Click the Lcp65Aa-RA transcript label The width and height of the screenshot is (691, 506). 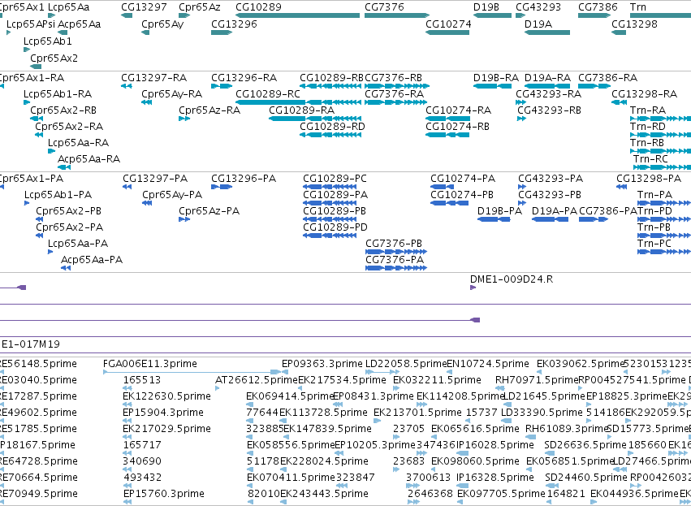pyautogui.click(x=78, y=143)
